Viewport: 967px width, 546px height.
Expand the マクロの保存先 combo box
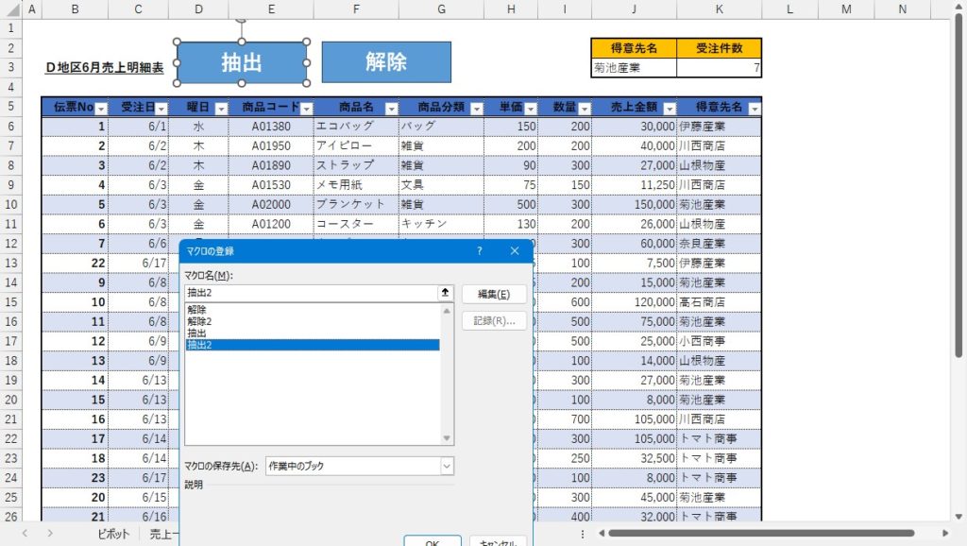tap(446, 466)
